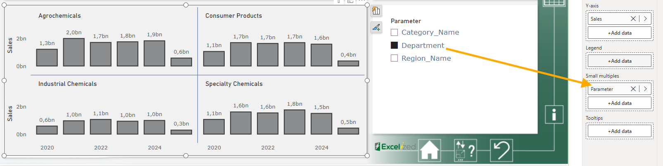This screenshot has width=663, height=166.
Task: Click the Home navigation icon
Action: click(x=430, y=150)
